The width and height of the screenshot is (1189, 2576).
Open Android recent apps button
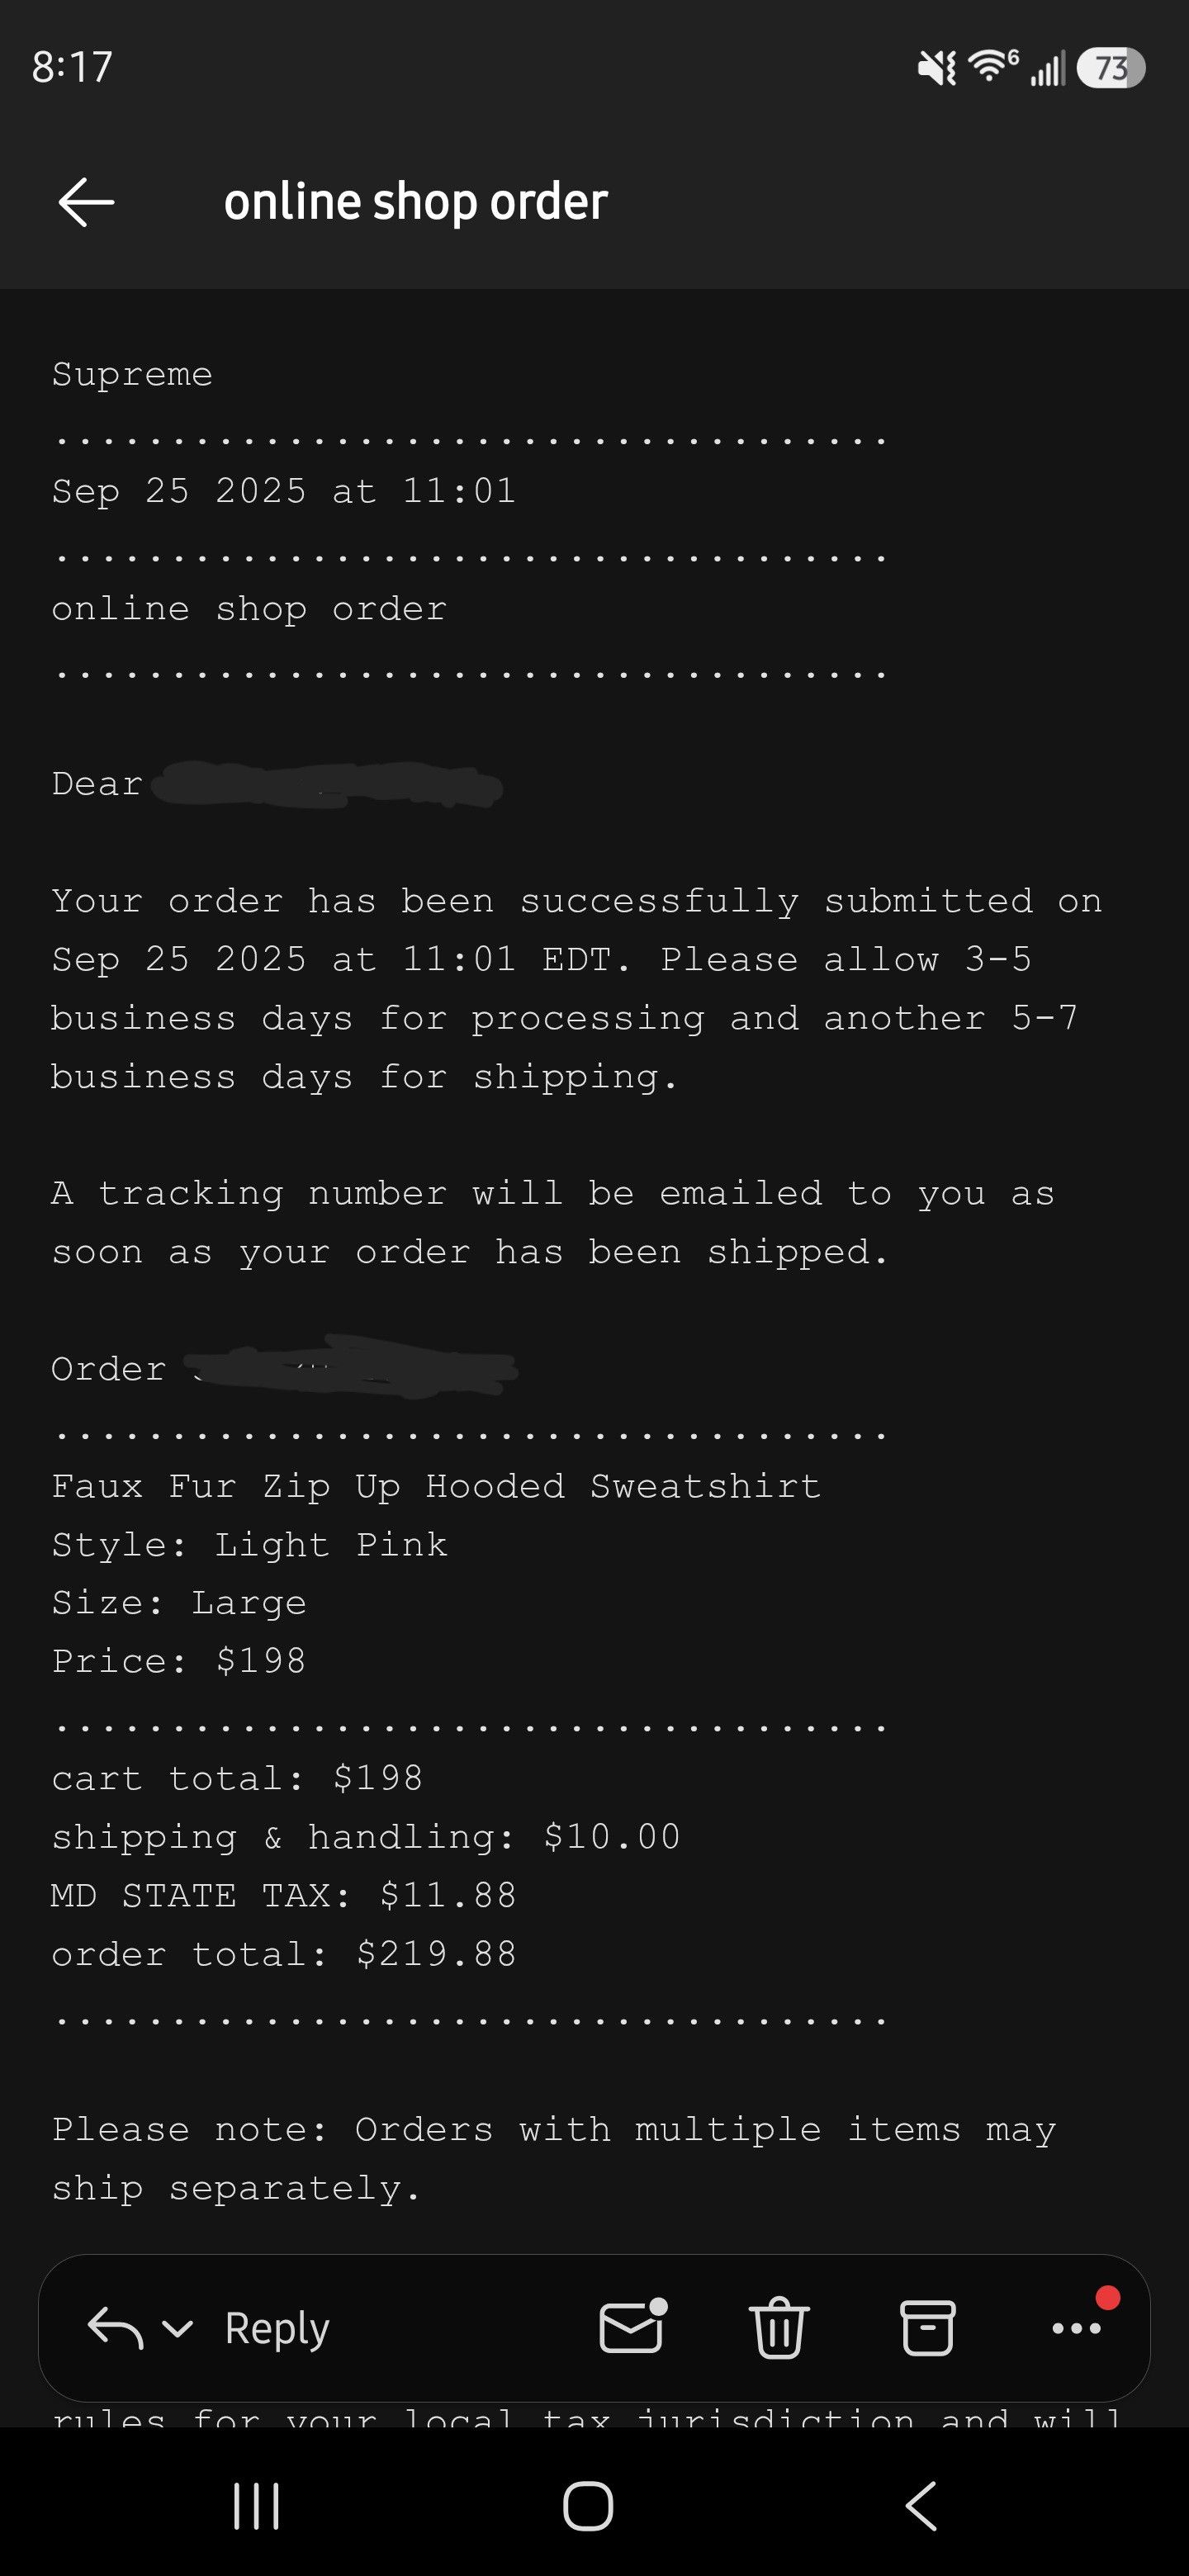(x=256, y=2506)
